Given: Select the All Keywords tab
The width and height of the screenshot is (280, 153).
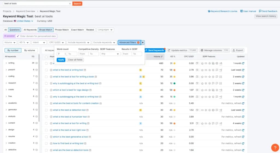Looking at the screenshot, I should coord(30,30).
